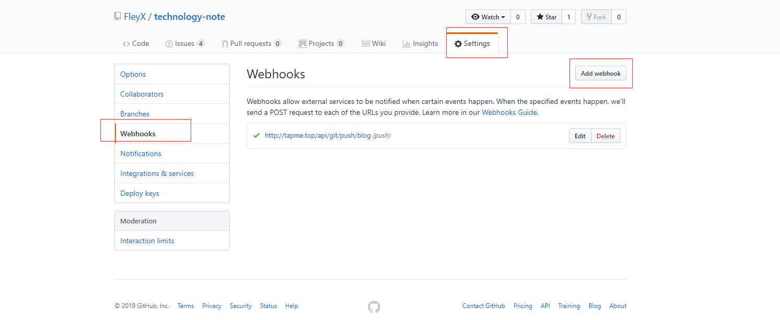Open the technology-note repository link

click(x=190, y=17)
